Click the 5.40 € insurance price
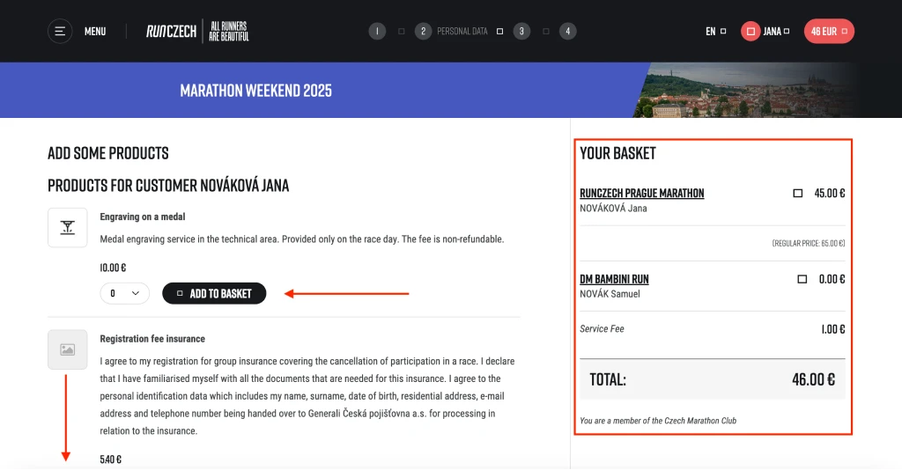The height and width of the screenshot is (470, 902). pyautogui.click(x=110, y=459)
